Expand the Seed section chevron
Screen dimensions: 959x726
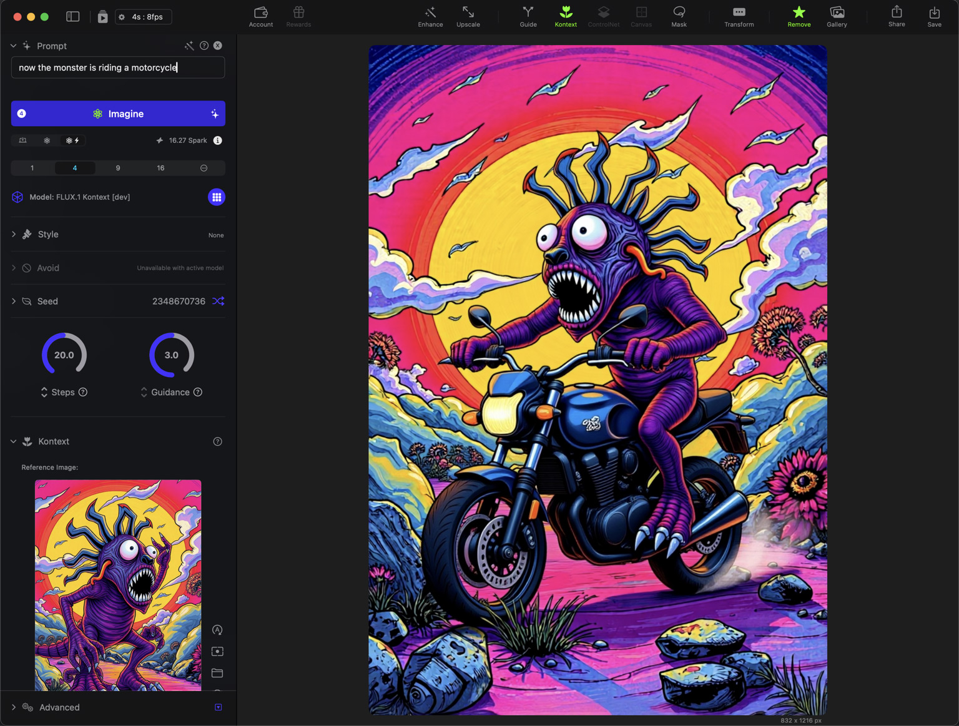[14, 301]
